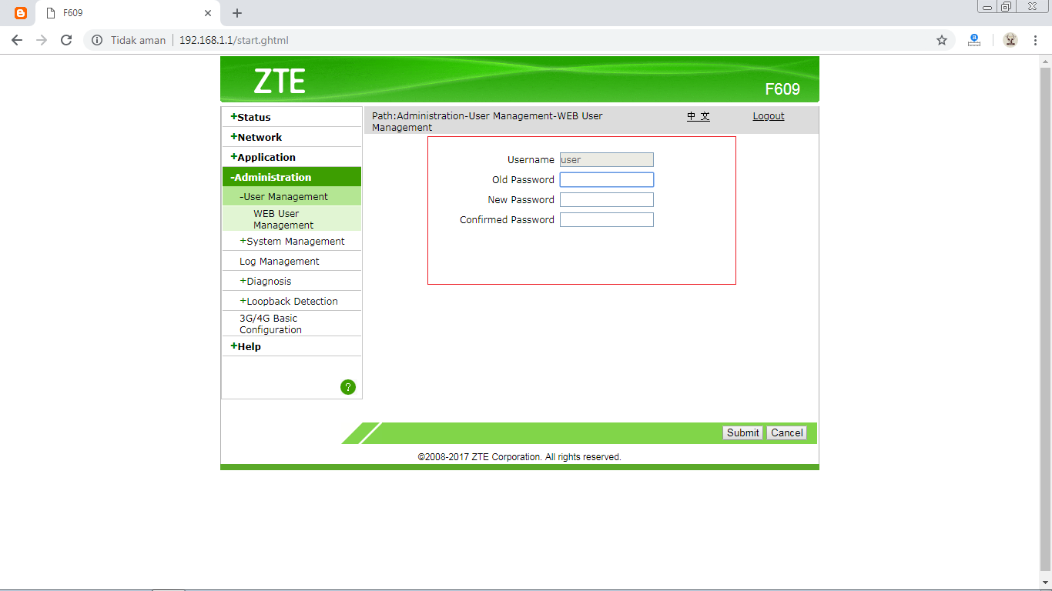Image resolution: width=1052 pixels, height=591 pixels.
Task: Click the browser back arrow
Action: (x=17, y=40)
